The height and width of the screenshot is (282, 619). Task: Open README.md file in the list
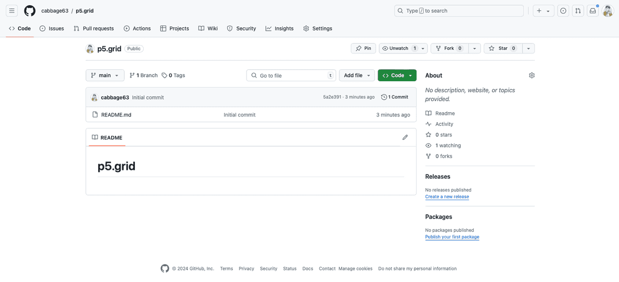116,115
